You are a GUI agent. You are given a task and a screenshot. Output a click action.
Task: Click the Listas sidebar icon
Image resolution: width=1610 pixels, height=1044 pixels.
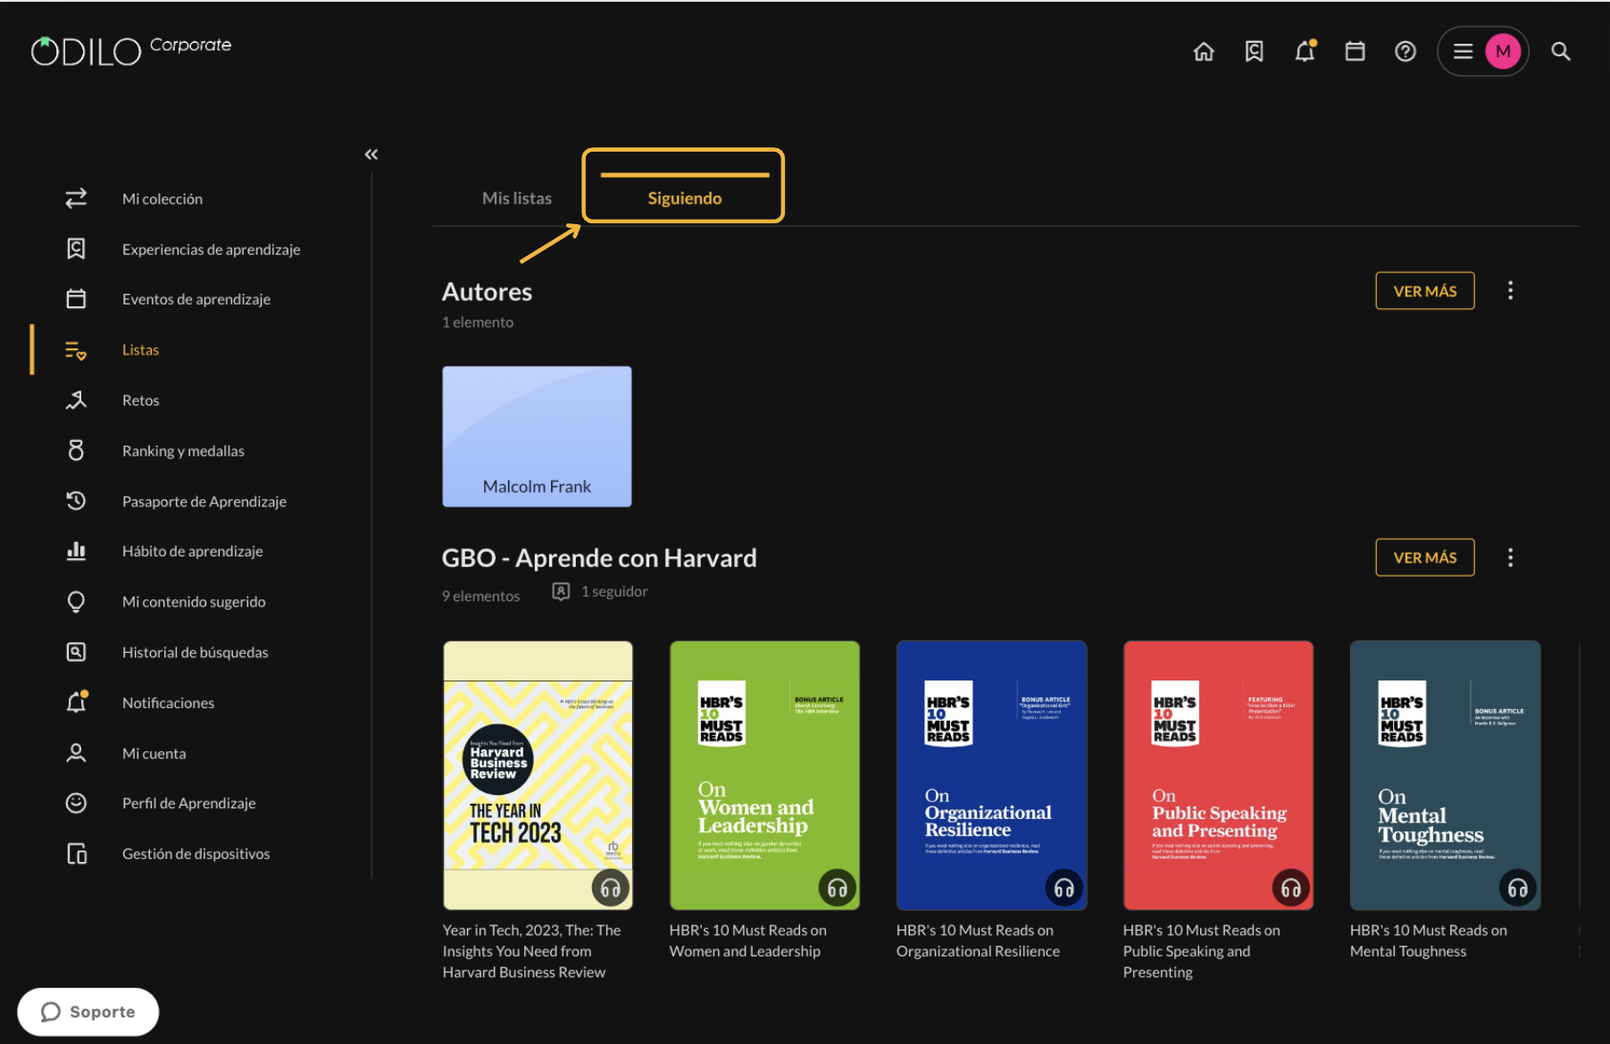coord(76,350)
